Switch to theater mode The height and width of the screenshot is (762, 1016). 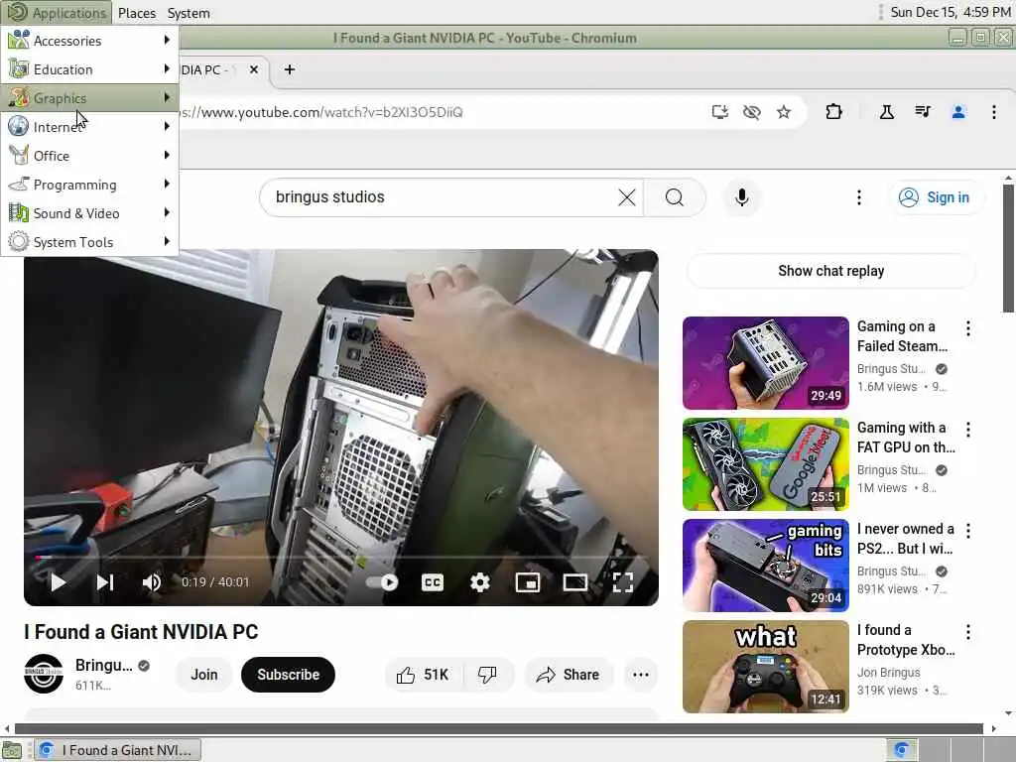574,582
